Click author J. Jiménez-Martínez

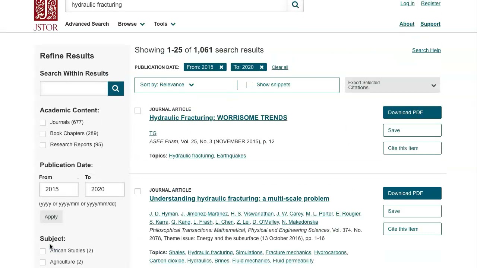point(204,214)
